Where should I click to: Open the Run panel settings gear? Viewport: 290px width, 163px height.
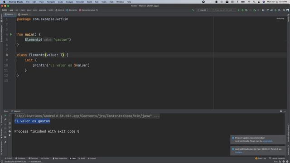(281, 111)
